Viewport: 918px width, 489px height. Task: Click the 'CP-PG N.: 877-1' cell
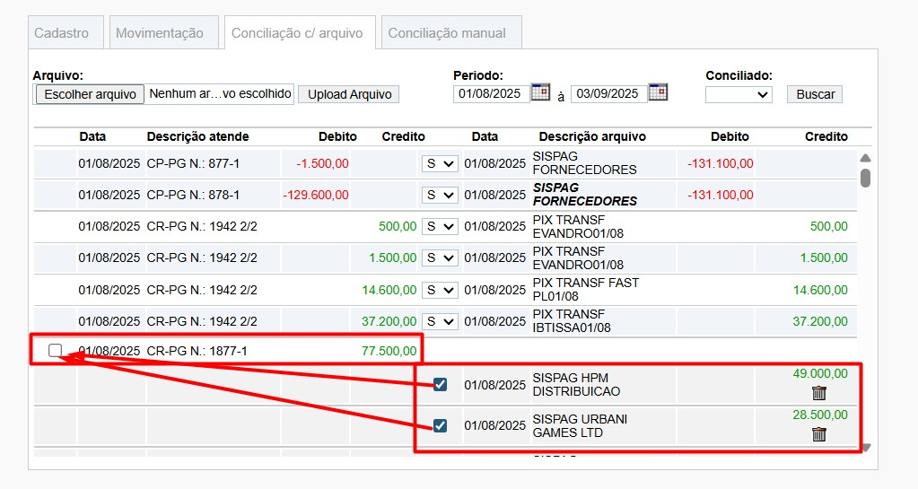point(193,164)
